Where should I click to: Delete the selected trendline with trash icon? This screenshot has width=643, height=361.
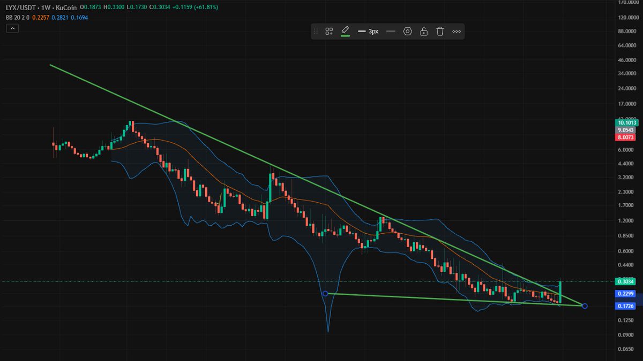440,32
